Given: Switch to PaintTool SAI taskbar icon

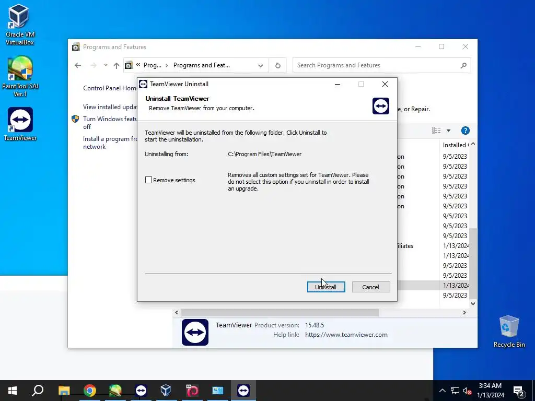Looking at the screenshot, I should [115, 391].
